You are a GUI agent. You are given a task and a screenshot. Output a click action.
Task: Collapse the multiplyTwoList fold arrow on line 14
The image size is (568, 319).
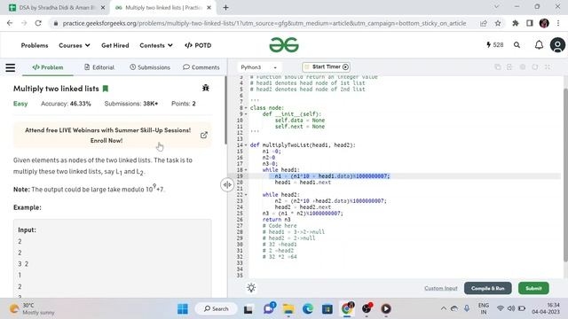click(x=246, y=145)
